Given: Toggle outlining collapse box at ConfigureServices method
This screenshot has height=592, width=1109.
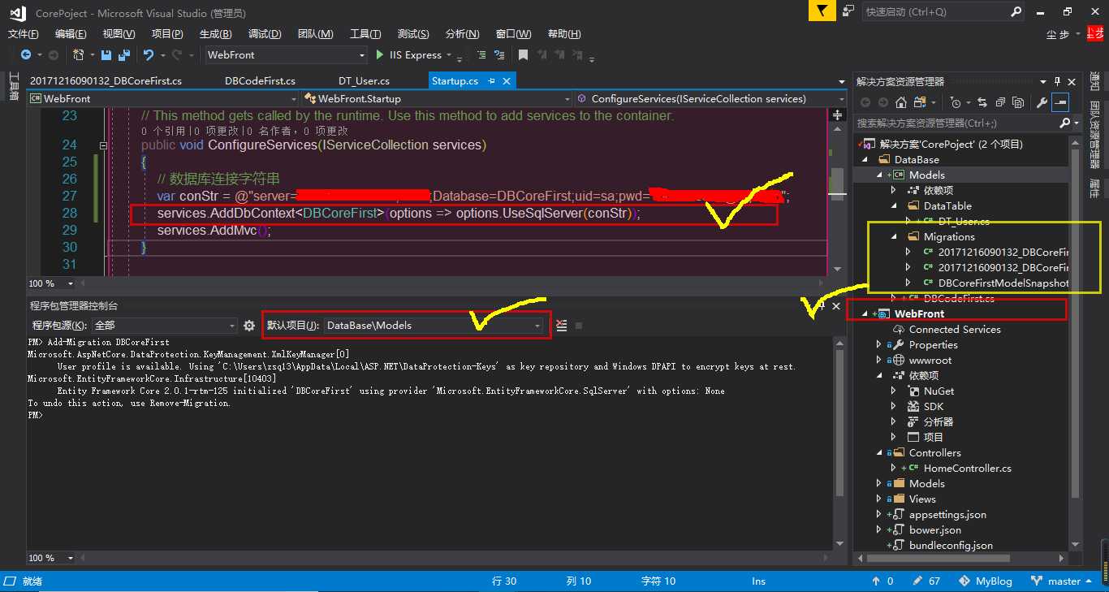Looking at the screenshot, I should tap(103, 145).
